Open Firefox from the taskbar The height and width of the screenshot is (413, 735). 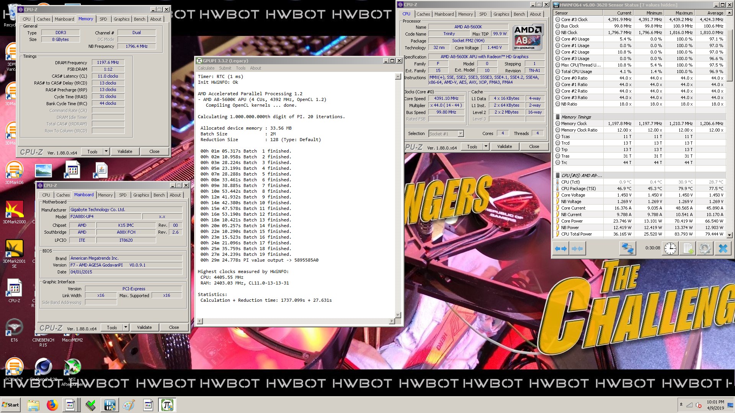point(52,405)
